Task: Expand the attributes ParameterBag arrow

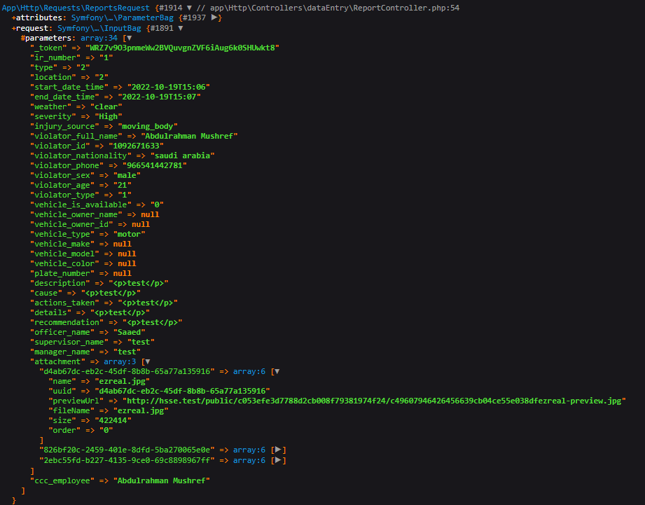Action: pos(214,18)
